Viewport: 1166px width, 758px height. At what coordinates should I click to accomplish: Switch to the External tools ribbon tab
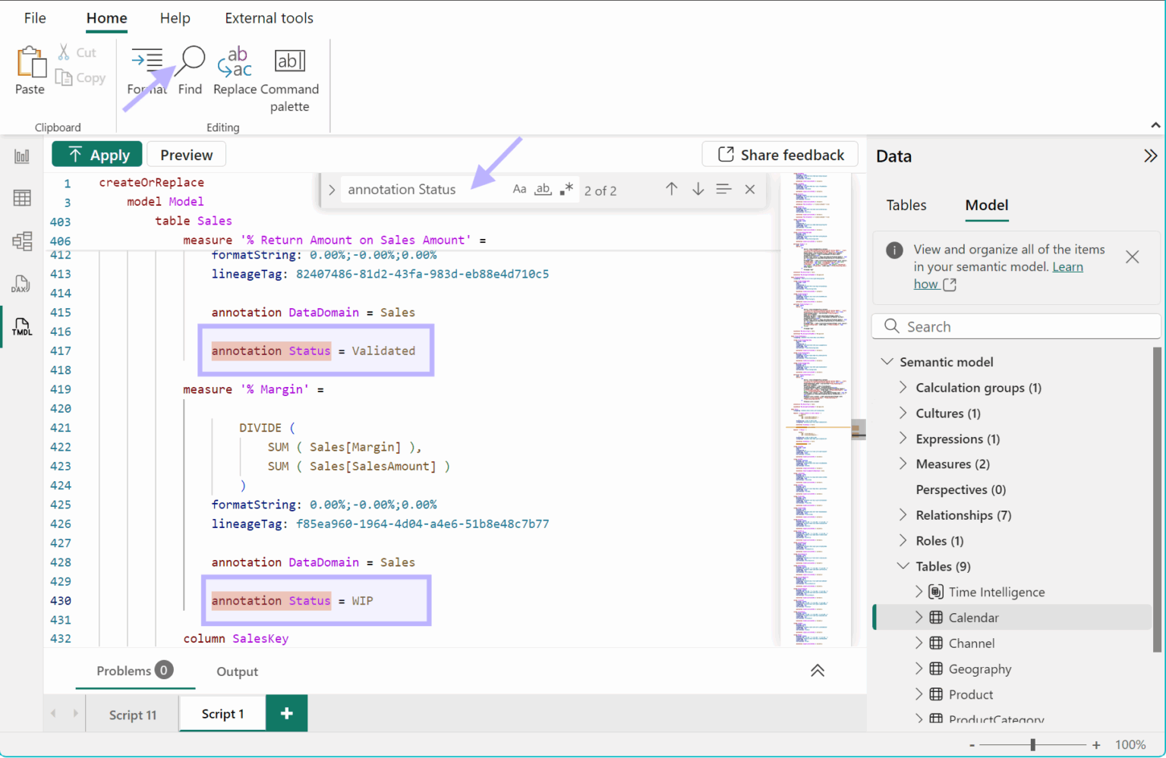pyautogui.click(x=269, y=17)
